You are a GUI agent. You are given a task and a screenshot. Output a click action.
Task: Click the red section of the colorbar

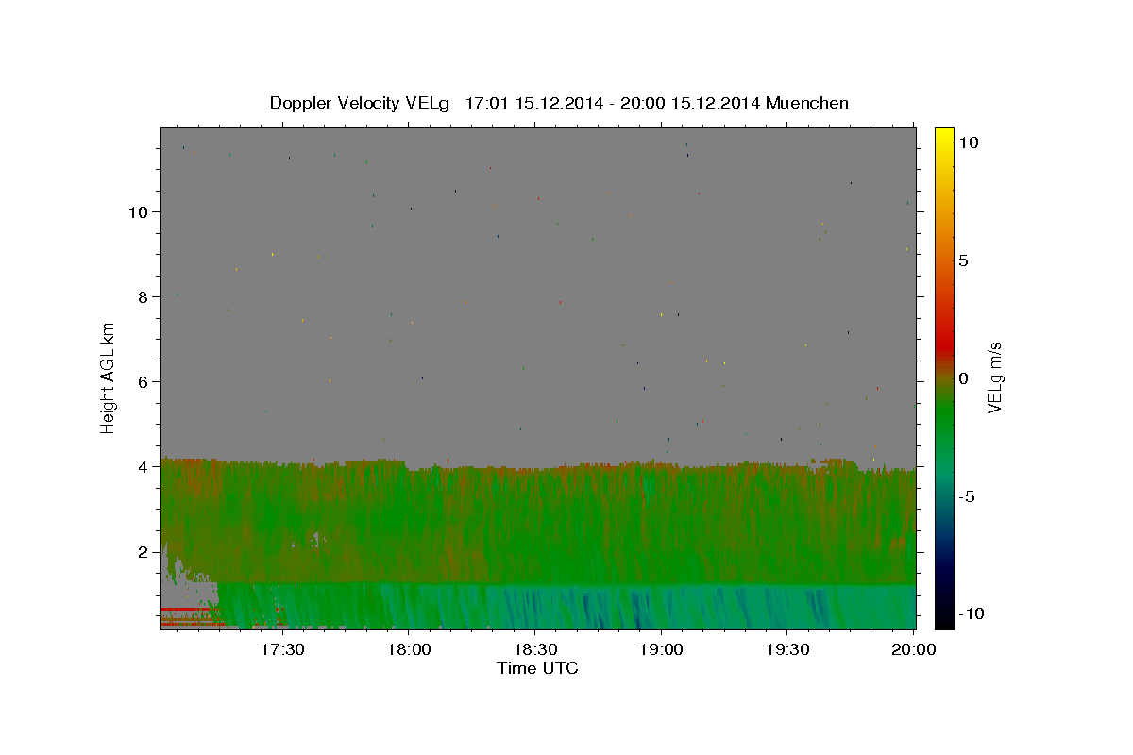pos(944,347)
